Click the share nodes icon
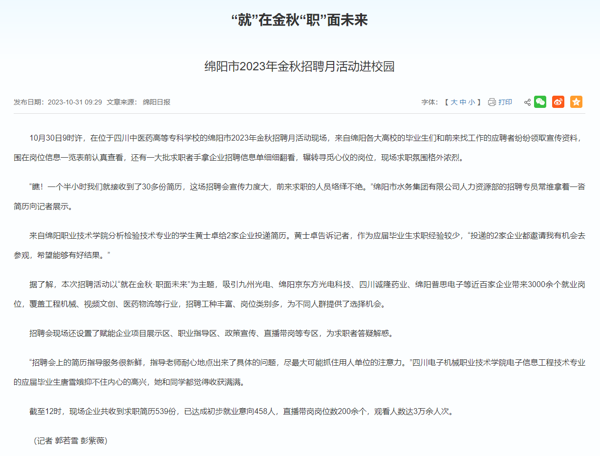 (527, 102)
